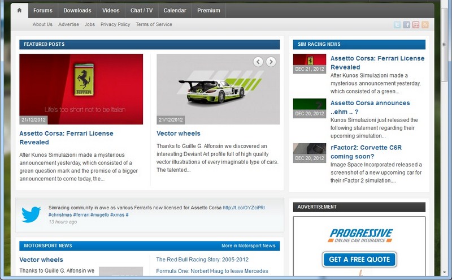Click the Progressive insurance ad logo

click(360, 235)
